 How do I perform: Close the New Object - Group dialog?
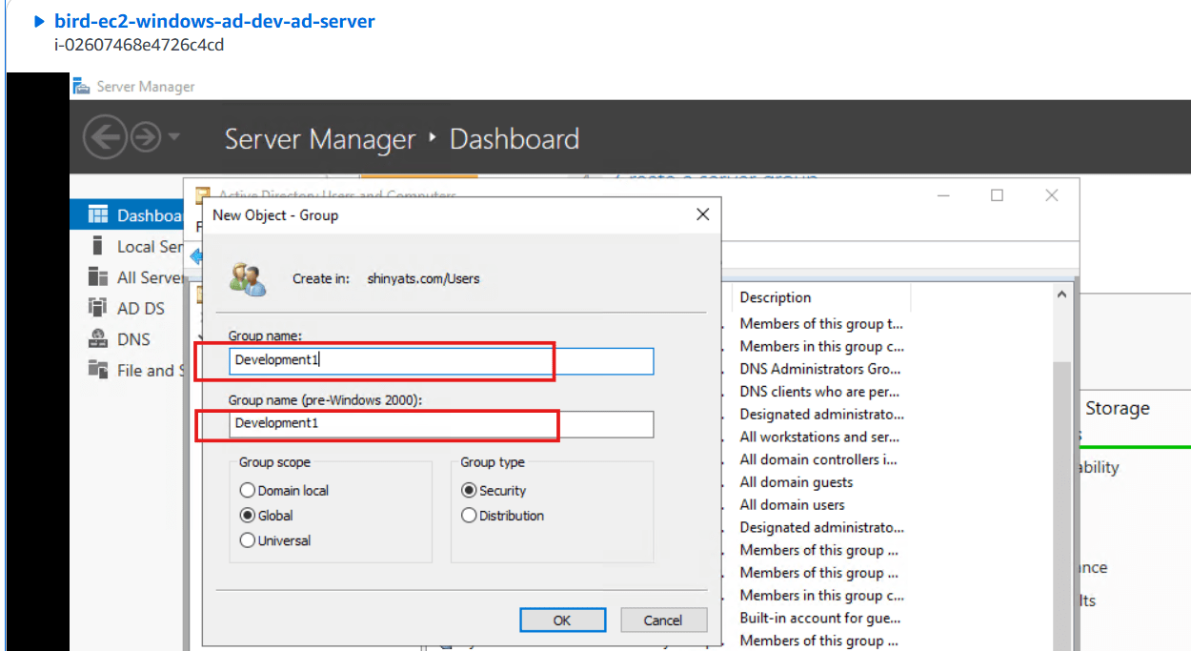(x=703, y=214)
